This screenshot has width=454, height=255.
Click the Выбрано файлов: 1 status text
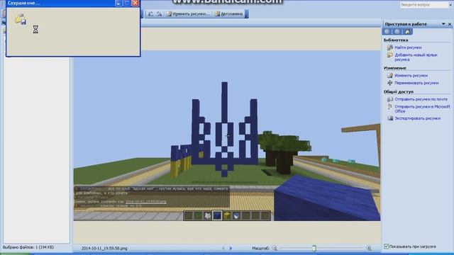[x=28, y=247]
